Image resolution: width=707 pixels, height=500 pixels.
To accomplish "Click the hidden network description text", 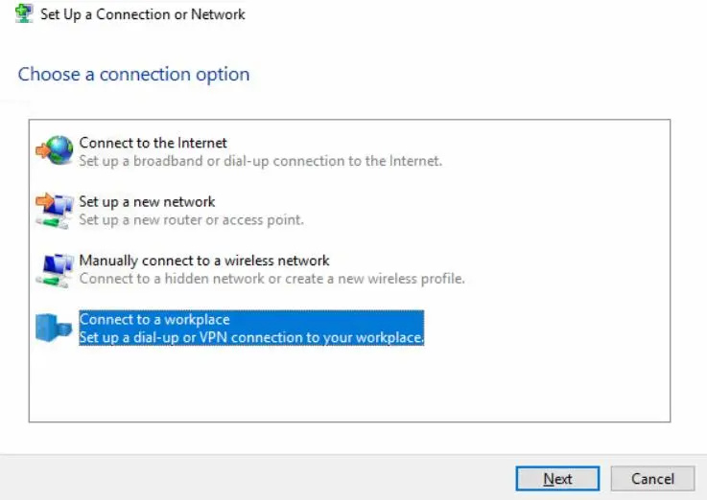I will 271,279.
